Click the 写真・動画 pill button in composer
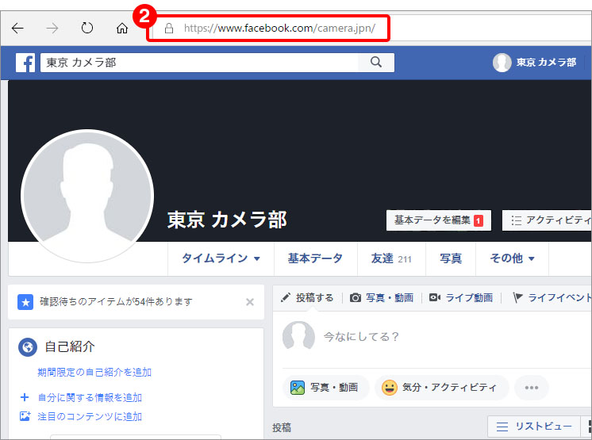 point(326,388)
